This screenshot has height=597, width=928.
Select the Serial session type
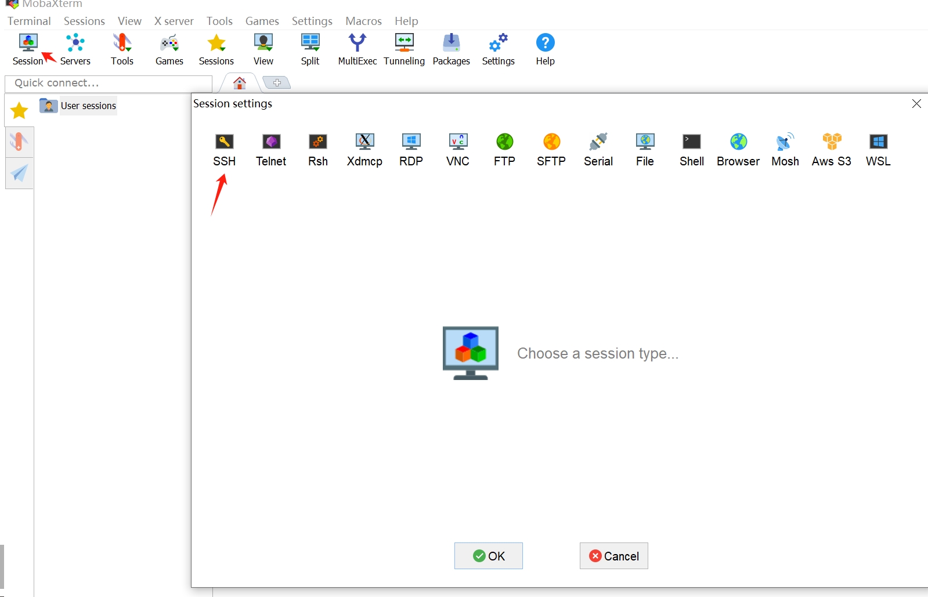tap(598, 150)
